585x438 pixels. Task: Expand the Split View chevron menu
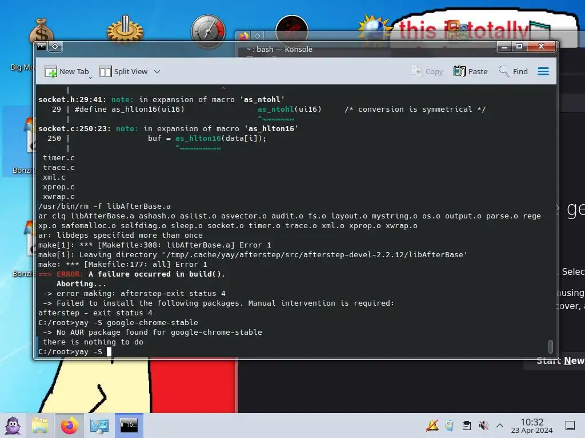coord(157,71)
